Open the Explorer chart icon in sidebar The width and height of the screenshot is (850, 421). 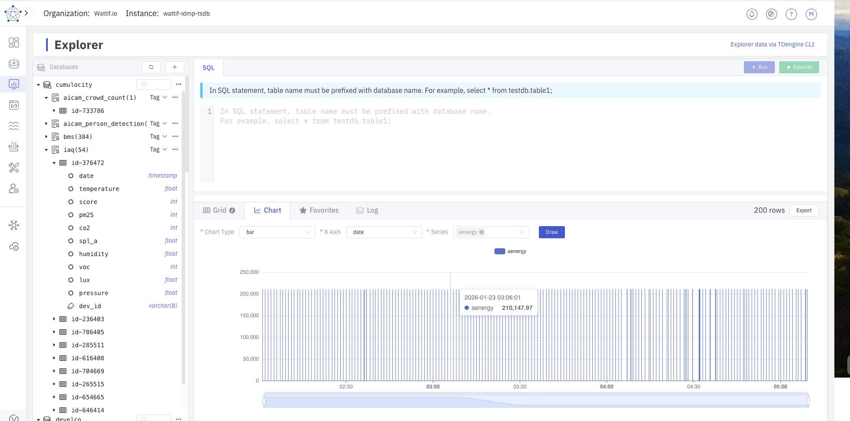pos(14,84)
